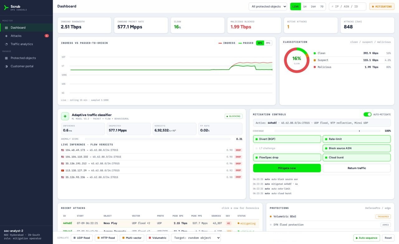Click the flow 104.104.110.232 verdict row

152,157
